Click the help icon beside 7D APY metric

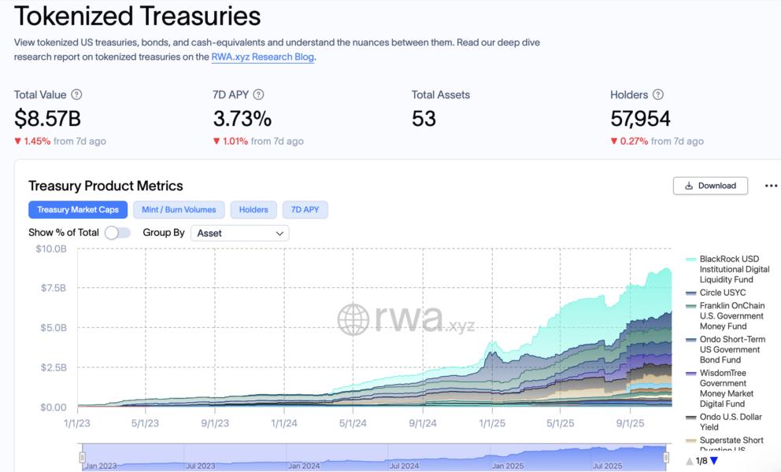(x=258, y=94)
